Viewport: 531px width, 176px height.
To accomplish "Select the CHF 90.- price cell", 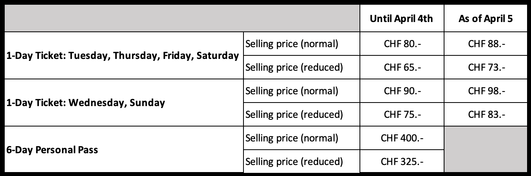I will (402, 91).
